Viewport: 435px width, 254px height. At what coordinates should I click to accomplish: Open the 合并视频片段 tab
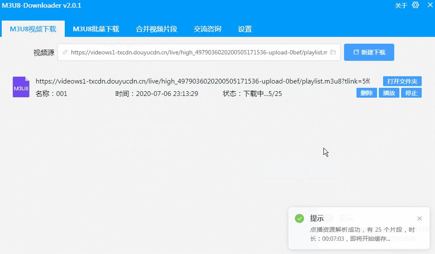(157, 29)
